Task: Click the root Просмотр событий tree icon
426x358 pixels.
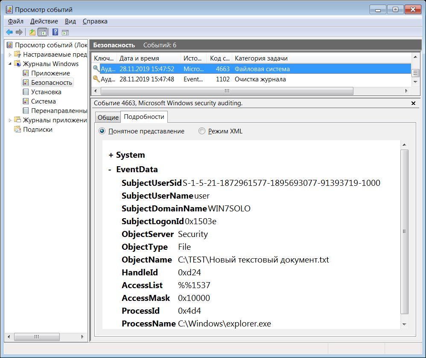Action: [9, 45]
